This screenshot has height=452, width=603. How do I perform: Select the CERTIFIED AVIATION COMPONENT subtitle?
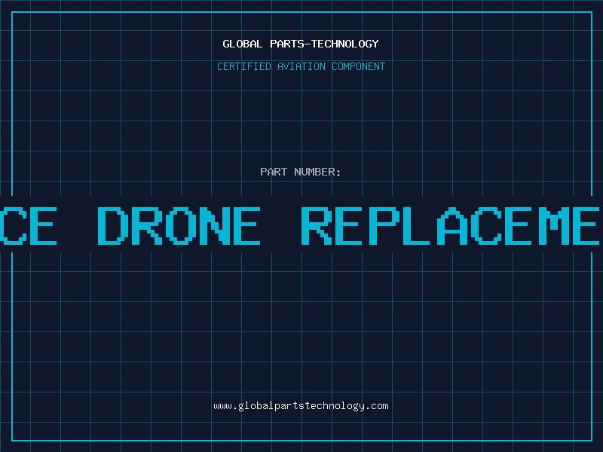pyautogui.click(x=301, y=66)
